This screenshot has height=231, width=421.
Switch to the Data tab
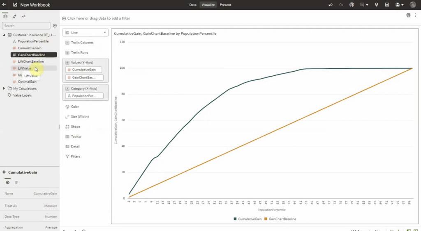[x=193, y=5]
